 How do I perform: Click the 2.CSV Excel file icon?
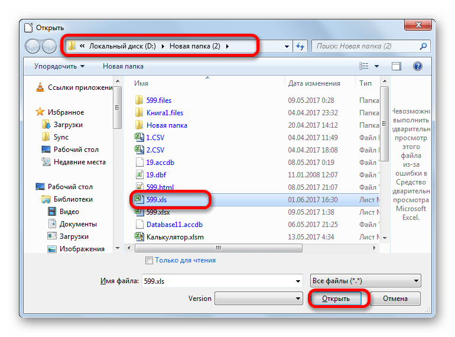pos(139,150)
